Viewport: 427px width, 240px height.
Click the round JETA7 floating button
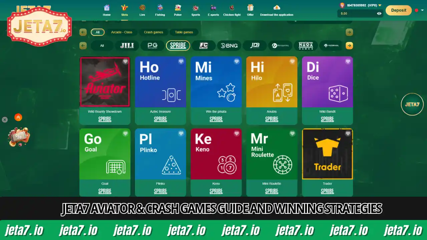pyautogui.click(x=412, y=104)
